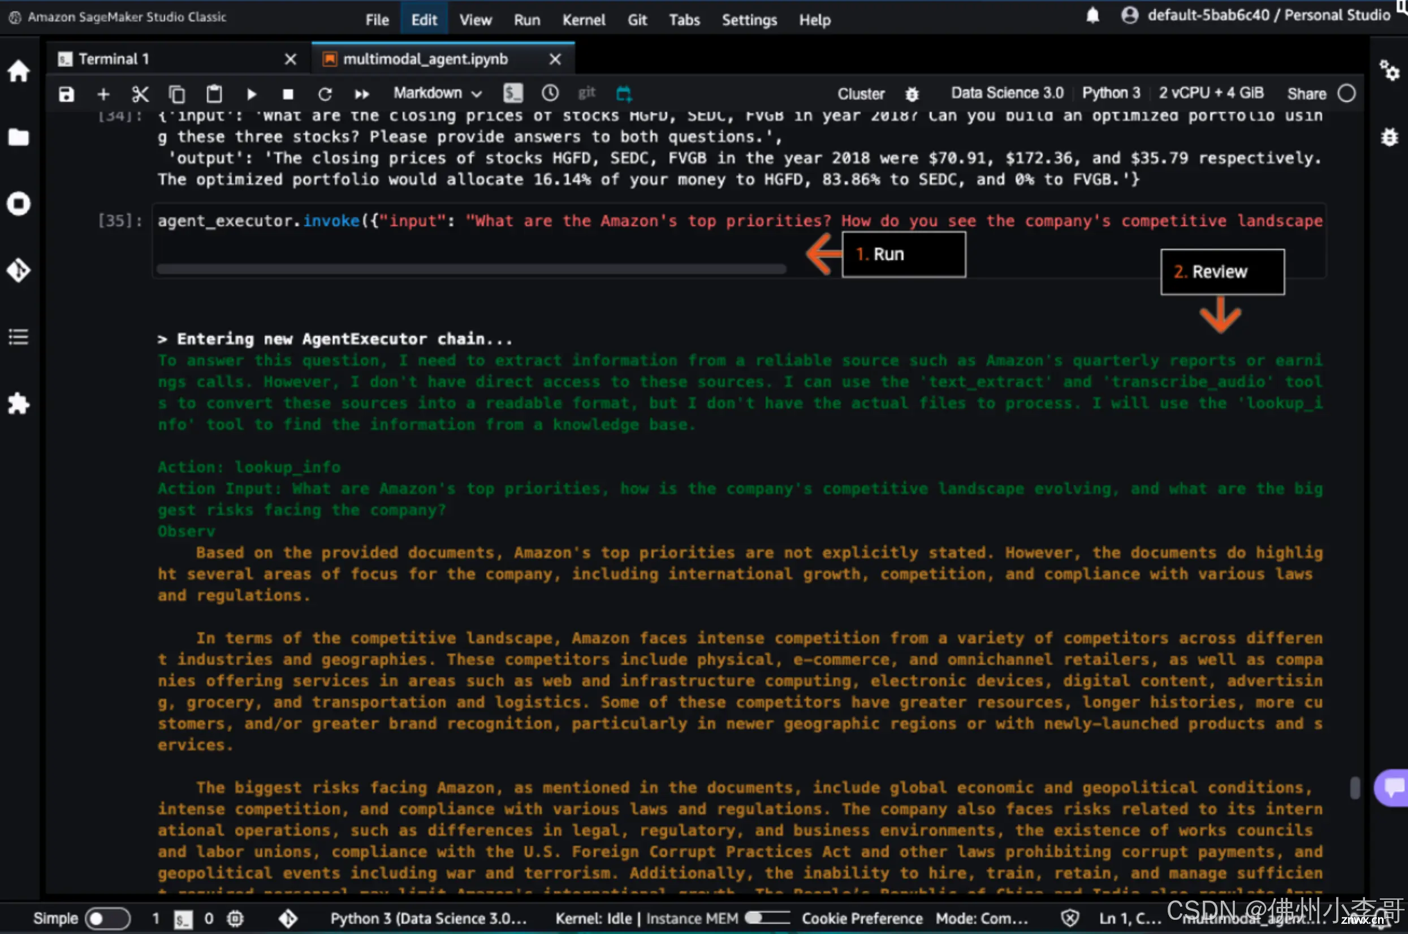Open the Git sidebar panel icon
This screenshot has width=1408, height=934.
click(19, 270)
